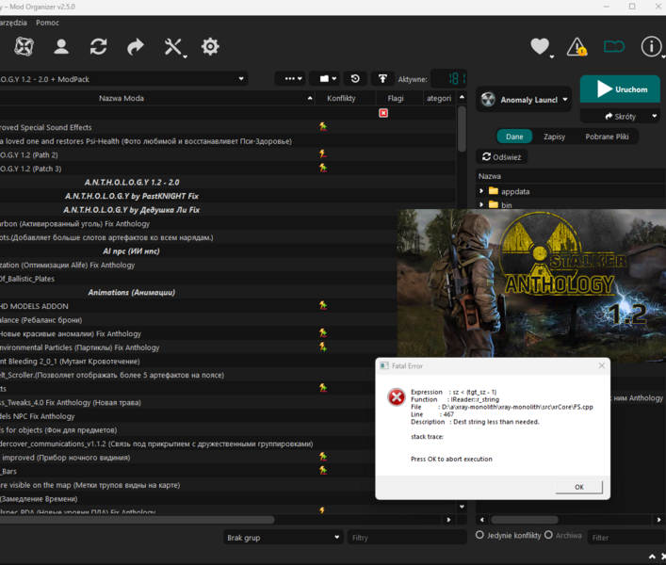
Task: Click the Anomaly Launcher radiation icon
Action: 488,99
